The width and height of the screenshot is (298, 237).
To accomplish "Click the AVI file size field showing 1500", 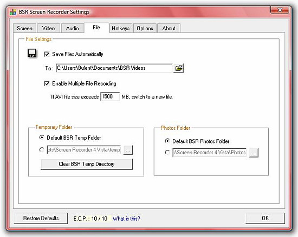I will [110, 96].
